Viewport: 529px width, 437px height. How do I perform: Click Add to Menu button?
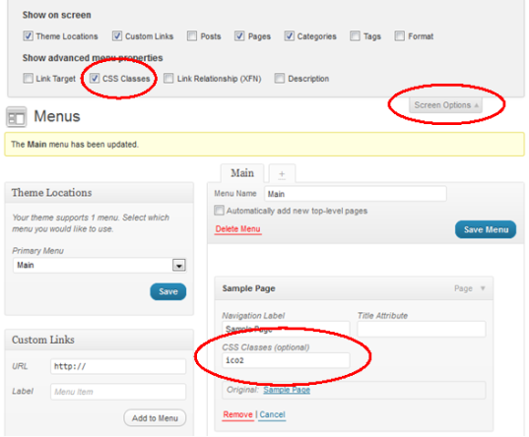pyautogui.click(x=155, y=418)
